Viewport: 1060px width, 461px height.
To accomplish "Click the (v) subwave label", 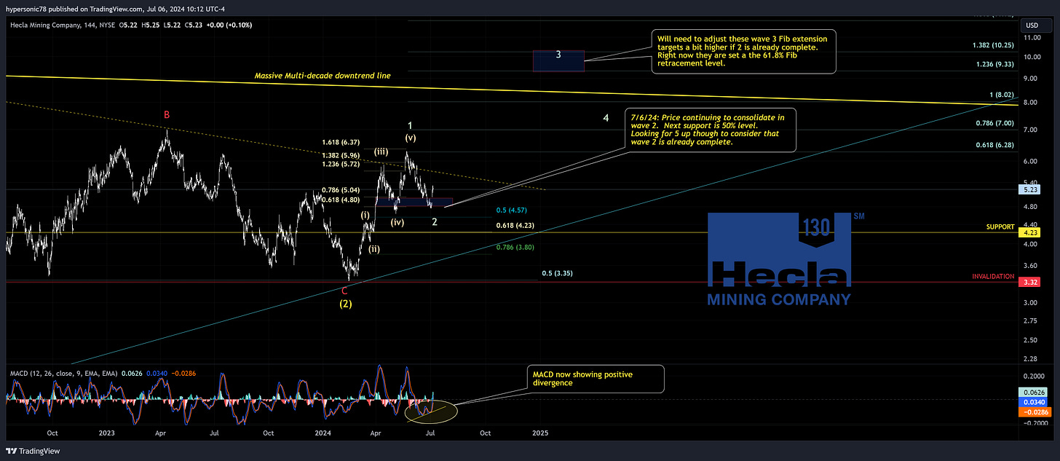I will [x=411, y=138].
